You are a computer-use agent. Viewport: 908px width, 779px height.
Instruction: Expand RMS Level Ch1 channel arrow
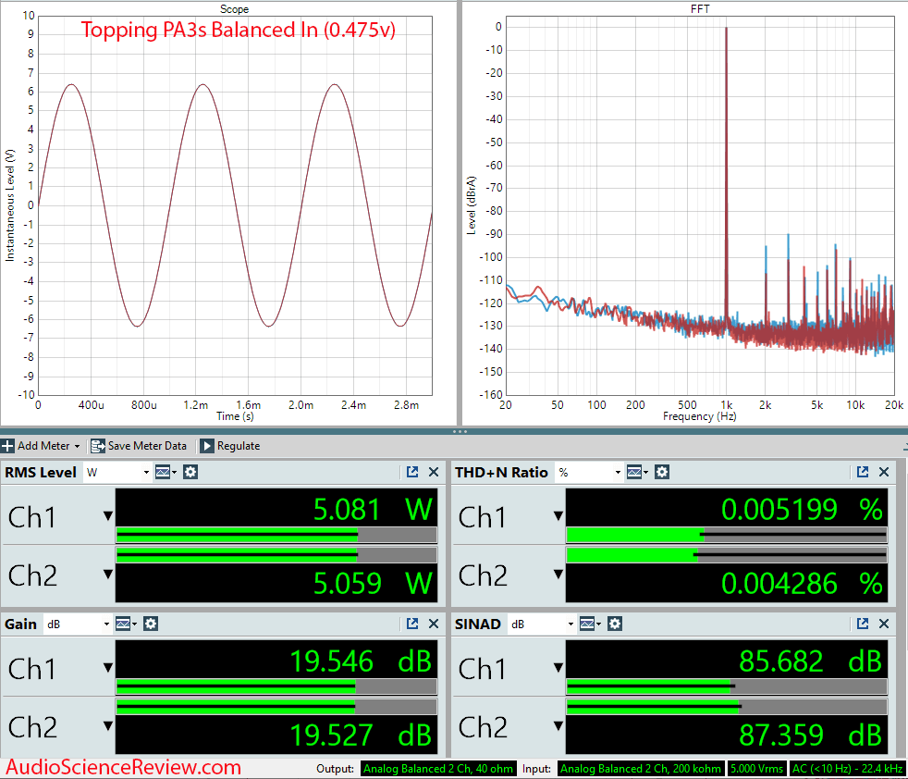pyautogui.click(x=107, y=515)
